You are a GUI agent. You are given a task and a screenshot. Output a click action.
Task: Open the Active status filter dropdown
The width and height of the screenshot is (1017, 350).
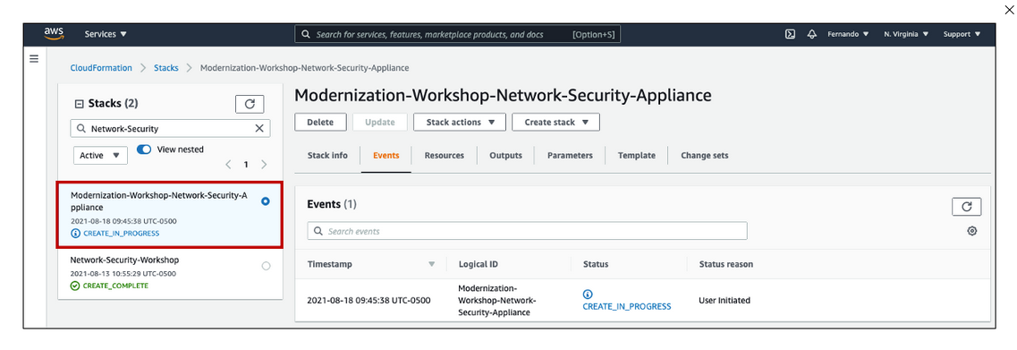click(x=100, y=155)
